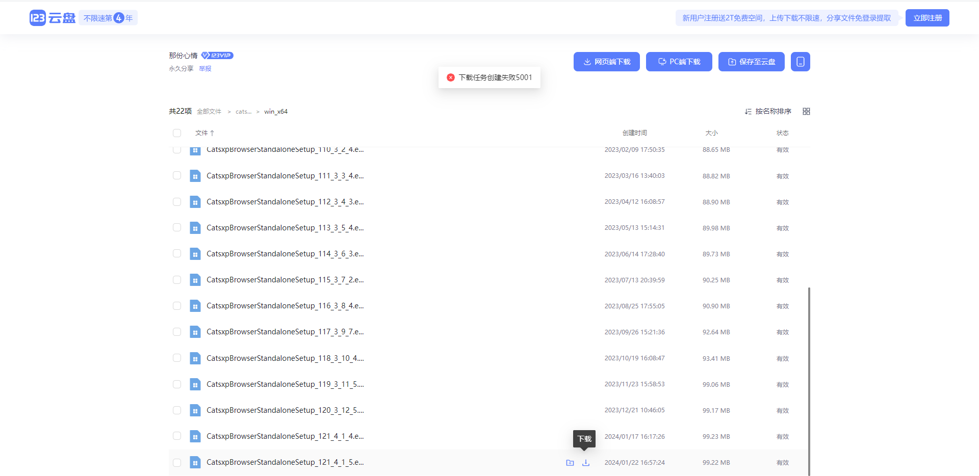
Task: Click the 举报 report link
Action: pos(205,68)
